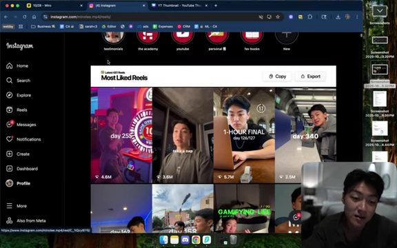
Task: Open Finder from the Dock
Action: click(x=163, y=240)
